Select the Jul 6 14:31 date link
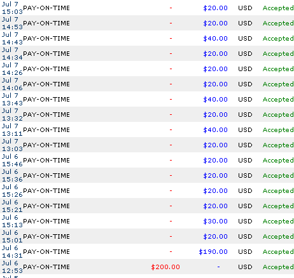Image resolution: width=294 pixels, height=278 pixels. click(x=12, y=251)
